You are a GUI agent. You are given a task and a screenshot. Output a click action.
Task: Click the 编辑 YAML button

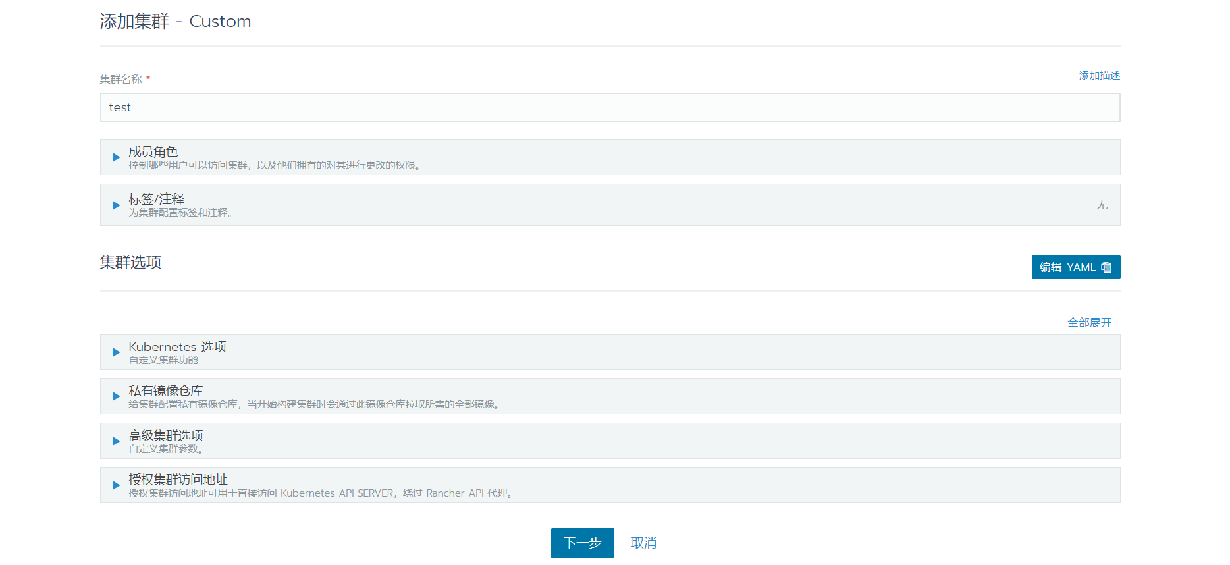point(1076,267)
